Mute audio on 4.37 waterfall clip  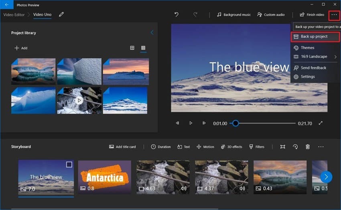(242, 188)
